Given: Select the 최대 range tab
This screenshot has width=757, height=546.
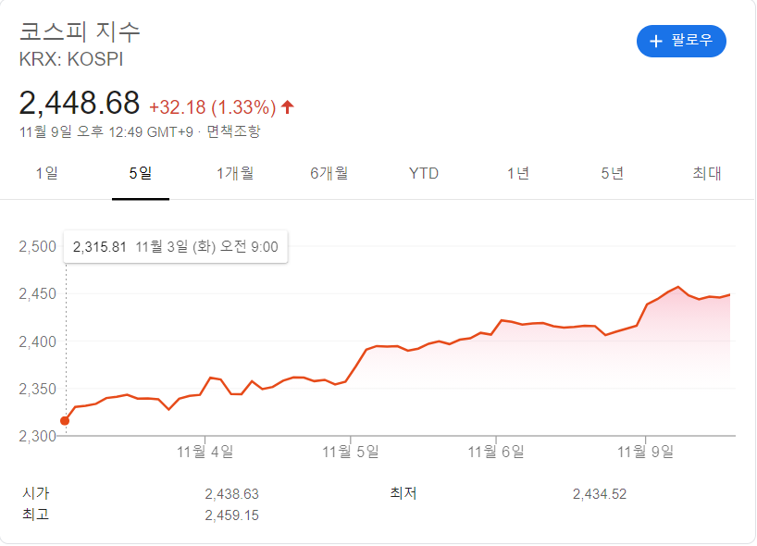Looking at the screenshot, I should coord(707,173).
